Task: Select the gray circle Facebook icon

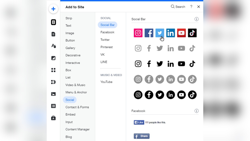Action: (x=149, y=79)
